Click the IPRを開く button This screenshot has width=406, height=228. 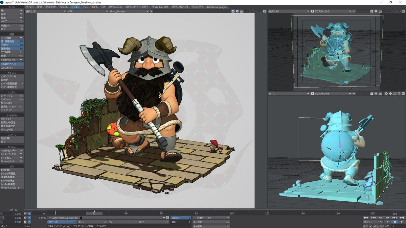coord(12,170)
